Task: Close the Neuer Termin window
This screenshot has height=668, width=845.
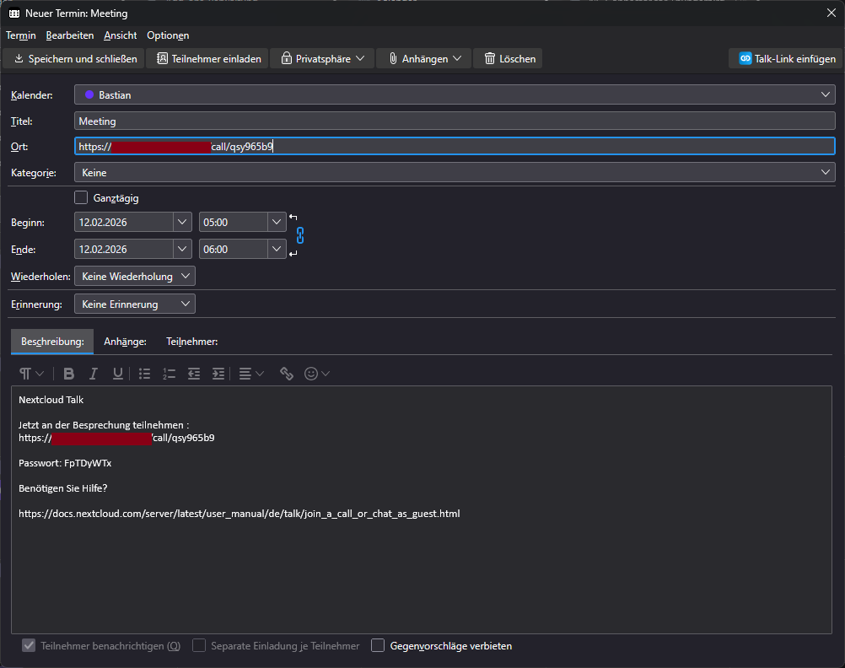Action: 832,13
